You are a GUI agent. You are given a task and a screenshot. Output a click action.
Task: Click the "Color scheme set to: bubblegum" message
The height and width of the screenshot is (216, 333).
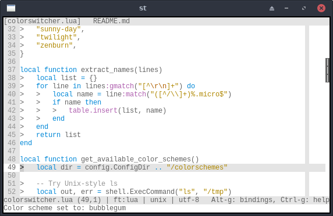65,208
